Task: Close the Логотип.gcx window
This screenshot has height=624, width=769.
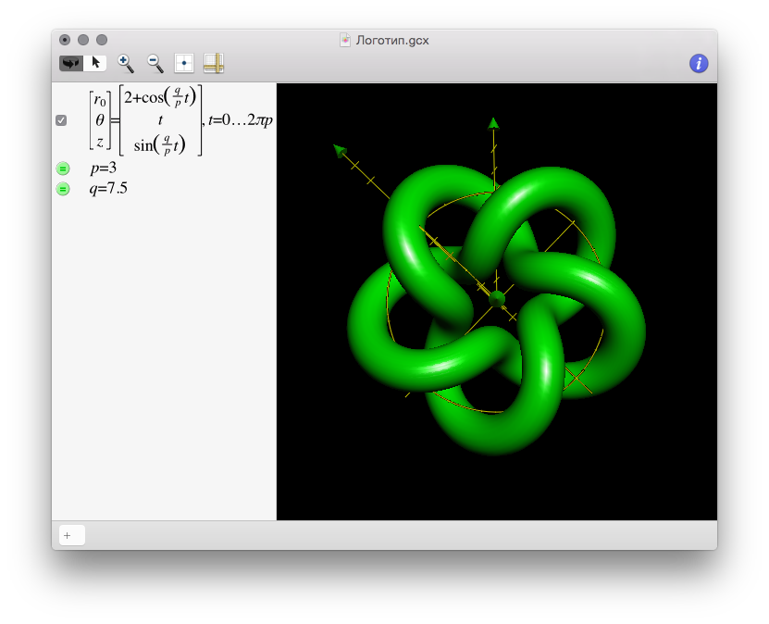Action: tap(65, 40)
